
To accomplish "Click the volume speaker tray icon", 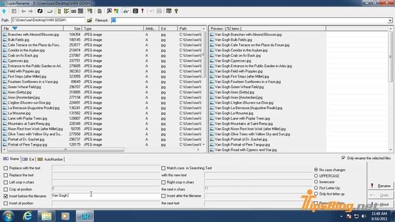I will [364, 216].
